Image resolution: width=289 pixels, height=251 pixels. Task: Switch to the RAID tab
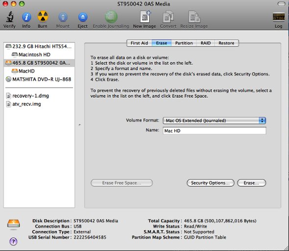point(206,43)
